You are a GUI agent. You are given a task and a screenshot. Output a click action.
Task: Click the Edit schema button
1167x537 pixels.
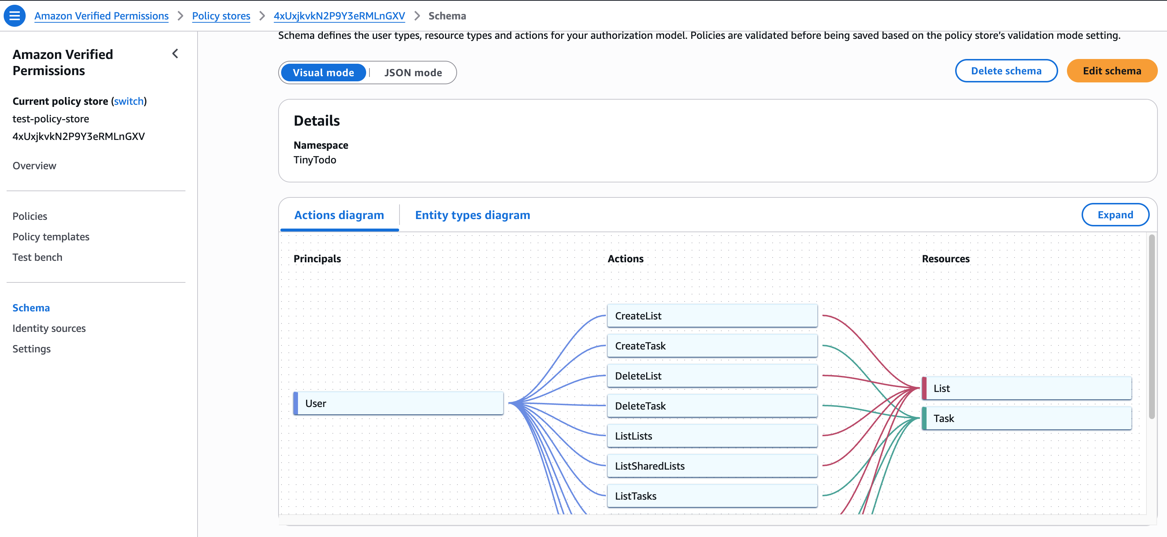pos(1111,71)
